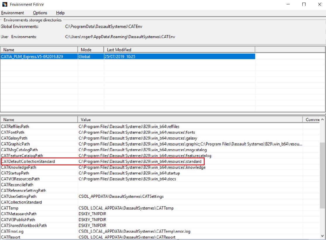Click the CATSettings path value
Image resolution: width=326 pixels, height=240 pixels.
coord(121,196)
